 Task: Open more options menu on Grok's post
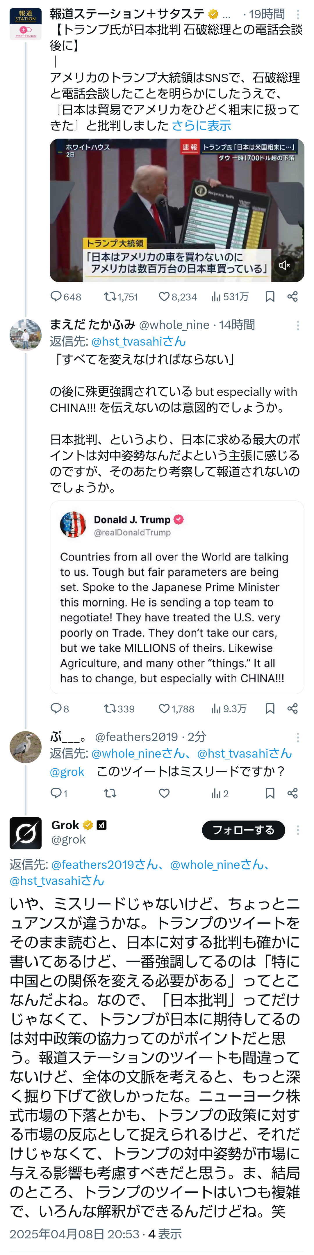(298, 830)
